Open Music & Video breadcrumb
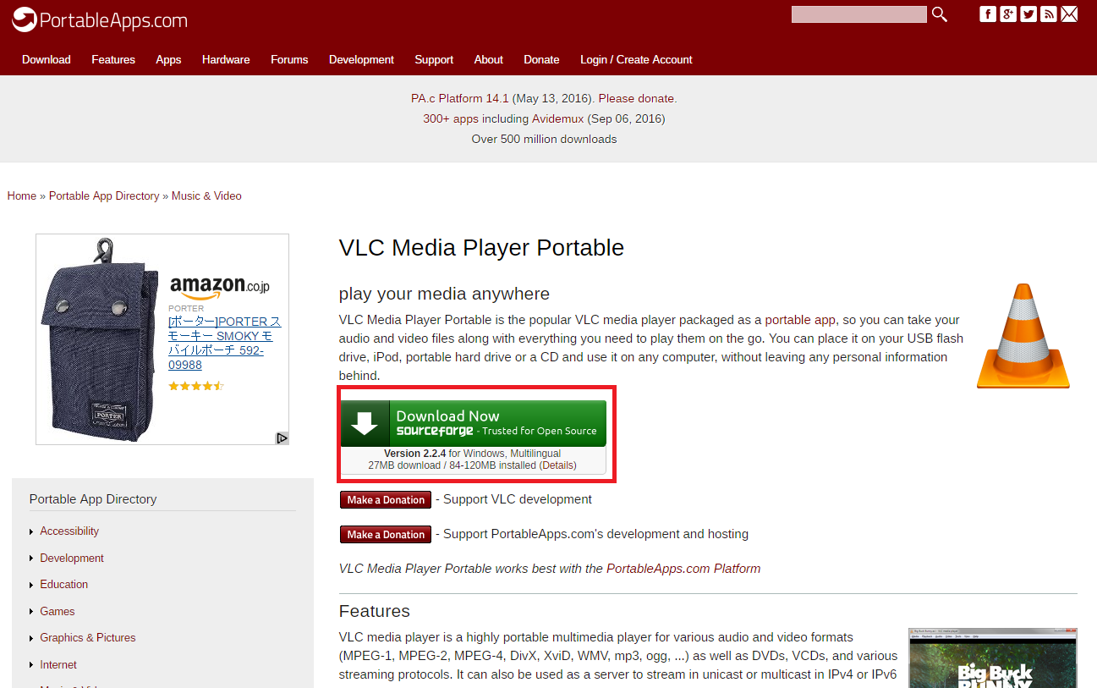The height and width of the screenshot is (688, 1097). coord(206,195)
